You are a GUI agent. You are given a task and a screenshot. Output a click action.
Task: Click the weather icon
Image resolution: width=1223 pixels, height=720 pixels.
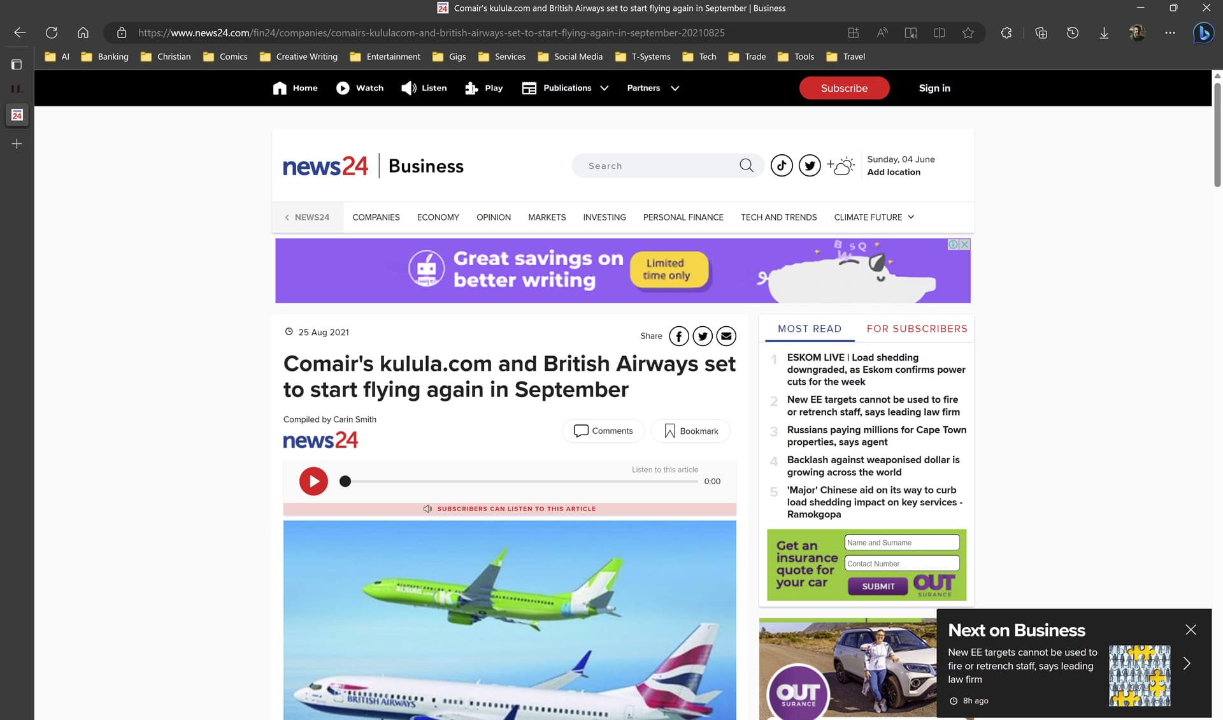point(841,166)
